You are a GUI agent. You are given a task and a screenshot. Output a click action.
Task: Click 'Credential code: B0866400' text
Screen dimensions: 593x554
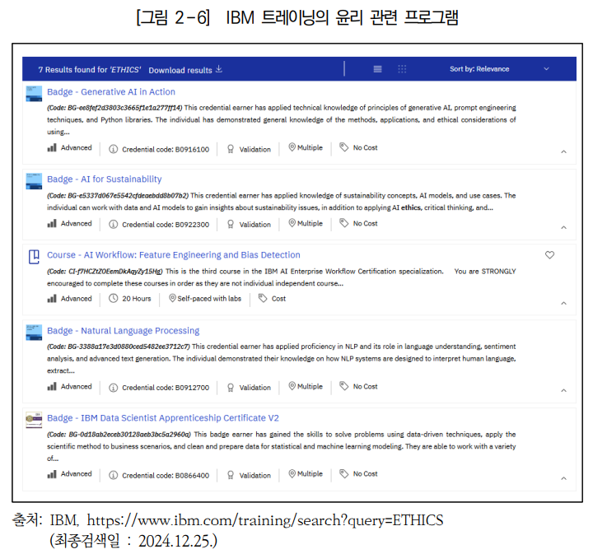pos(166,476)
